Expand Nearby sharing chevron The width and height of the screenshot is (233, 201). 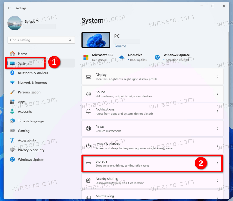(x=218, y=181)
